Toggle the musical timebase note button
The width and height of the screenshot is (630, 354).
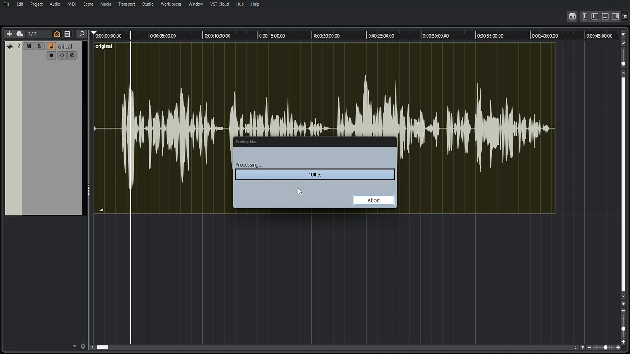tap(51, 46)
